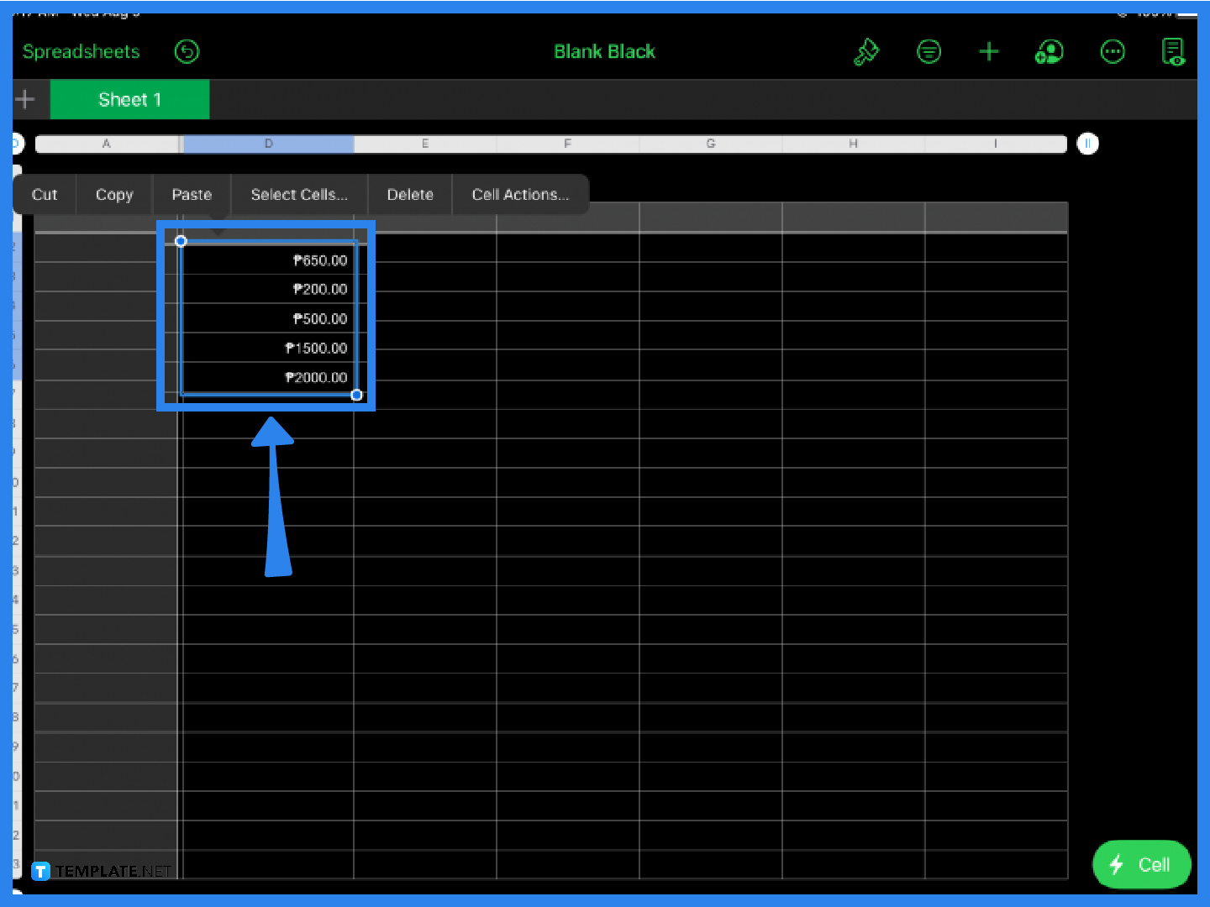
Task: Select the cell containing ₱1500.00
Action: click(x=269, y=348)
